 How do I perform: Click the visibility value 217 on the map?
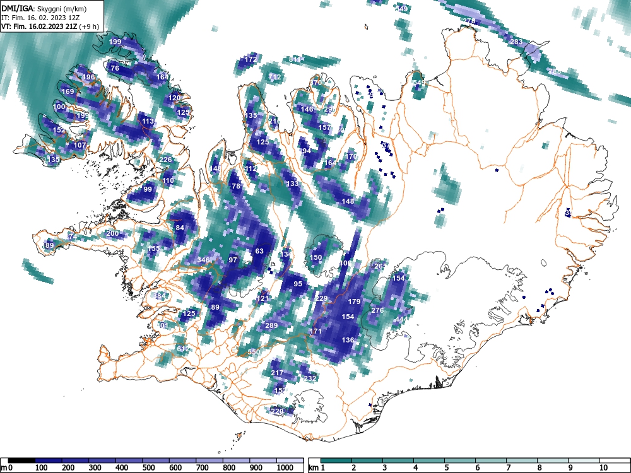click(277, 373)
